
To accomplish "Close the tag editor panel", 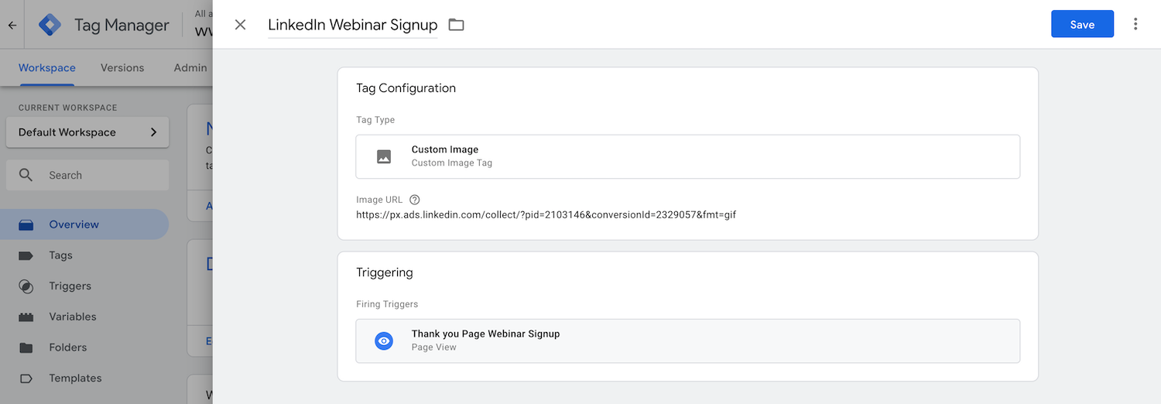I will point(240,25).
